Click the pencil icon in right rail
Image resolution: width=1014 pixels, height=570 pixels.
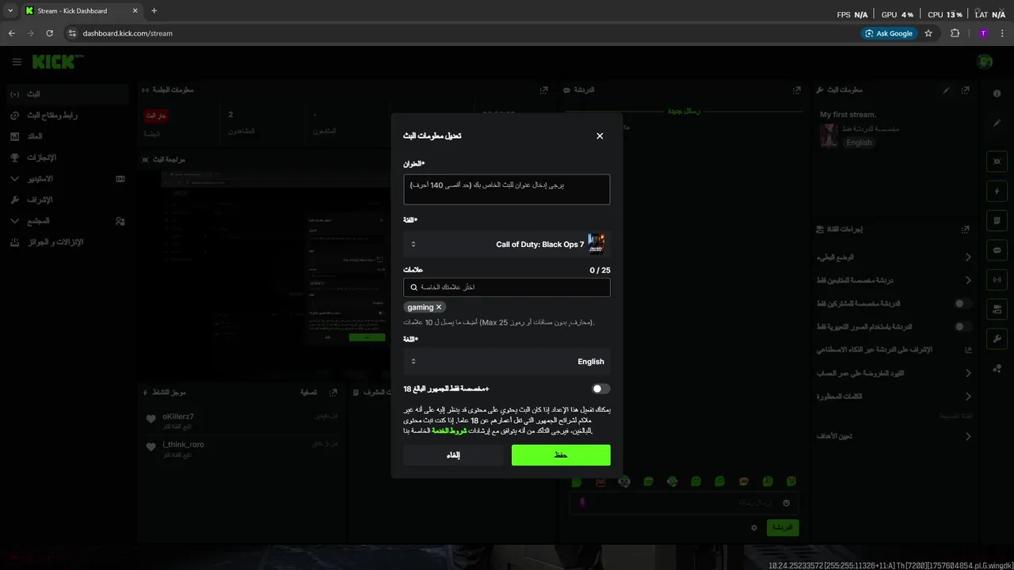(x=997, y=123)
